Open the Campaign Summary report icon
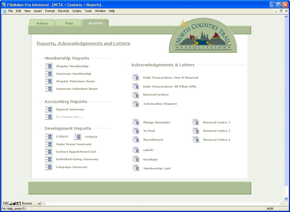 click(49, 167)
